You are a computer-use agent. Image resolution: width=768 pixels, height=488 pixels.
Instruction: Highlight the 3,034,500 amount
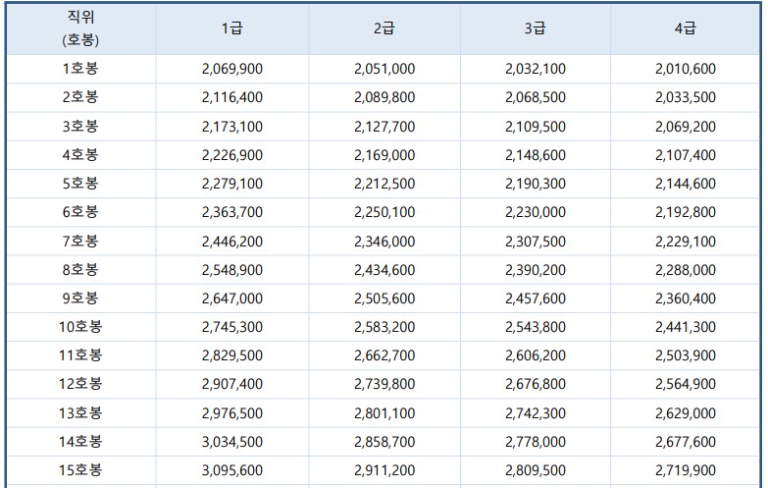click(x=232, y=442)
